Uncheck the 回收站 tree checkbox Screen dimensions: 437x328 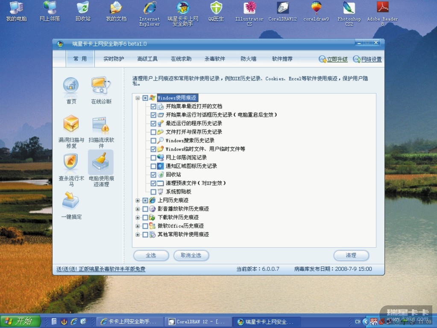click(x=153, y=175)
